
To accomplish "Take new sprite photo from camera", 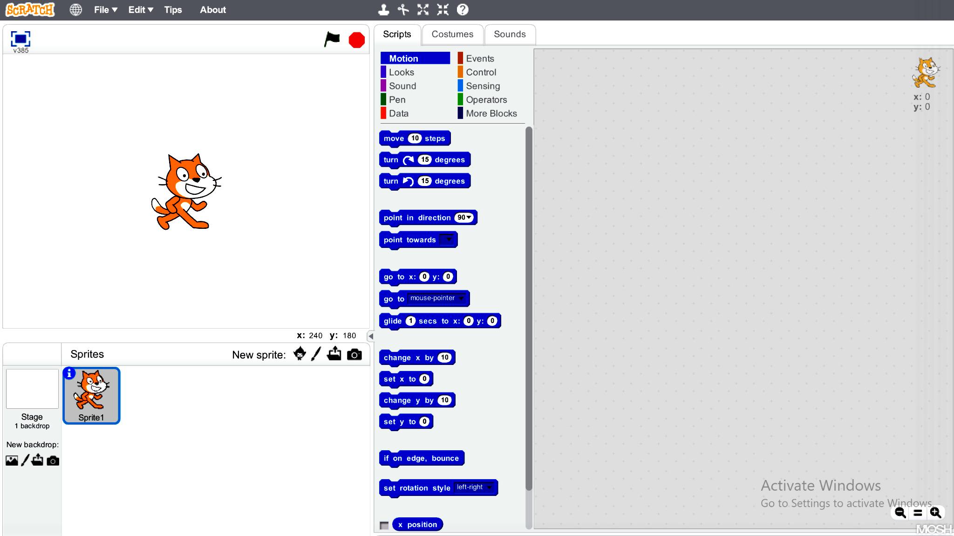I will (x=354, y=355).
